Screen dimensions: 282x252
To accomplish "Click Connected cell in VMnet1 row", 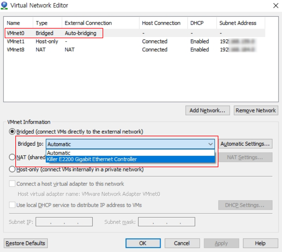I will pos(155,41).
